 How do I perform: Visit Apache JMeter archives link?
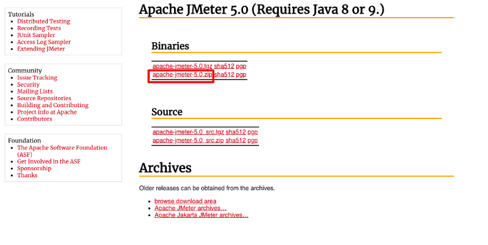click(x=191, y=208)
